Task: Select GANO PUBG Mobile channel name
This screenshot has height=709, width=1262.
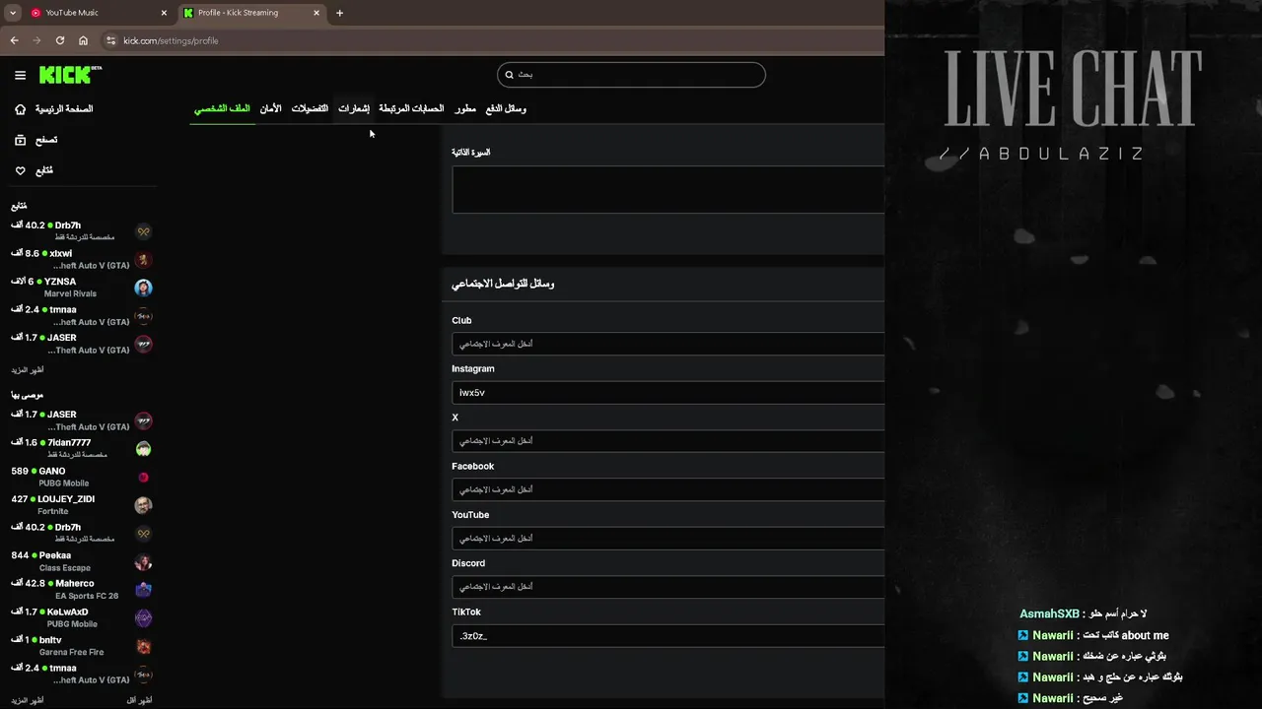Action: tap(52, 471)
